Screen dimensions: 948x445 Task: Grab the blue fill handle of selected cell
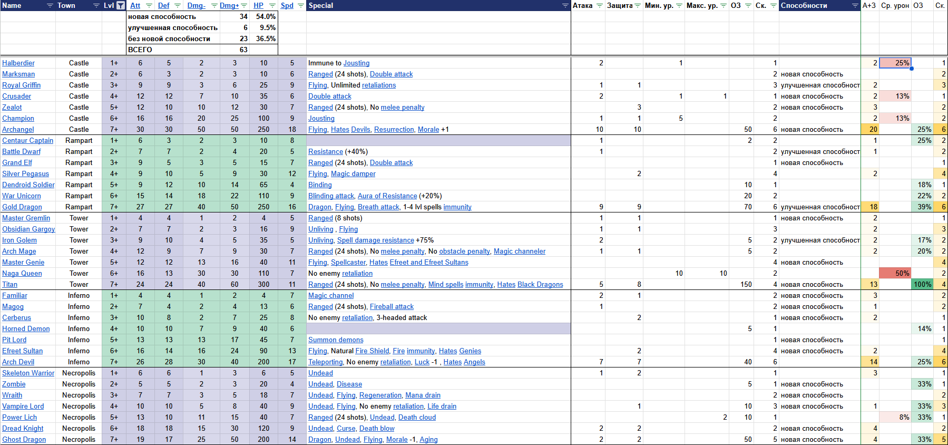[911, 69]
